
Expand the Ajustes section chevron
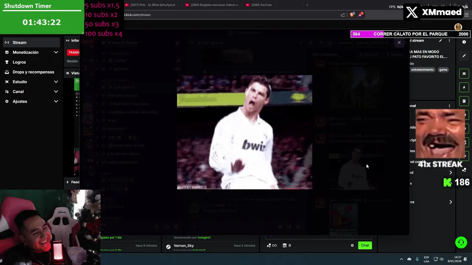pos(56,101)
